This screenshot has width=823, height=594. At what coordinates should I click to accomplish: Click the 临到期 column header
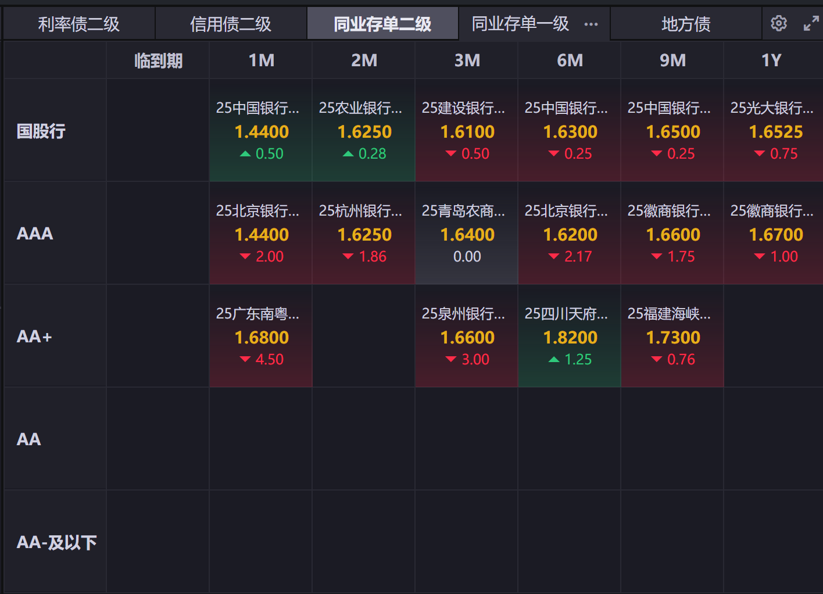pyautogui.click(x=158, y=60)
